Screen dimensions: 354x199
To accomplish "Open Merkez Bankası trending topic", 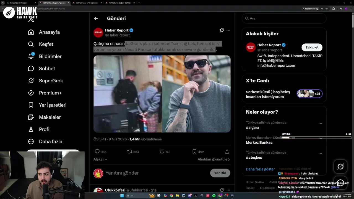I will 259,143.
